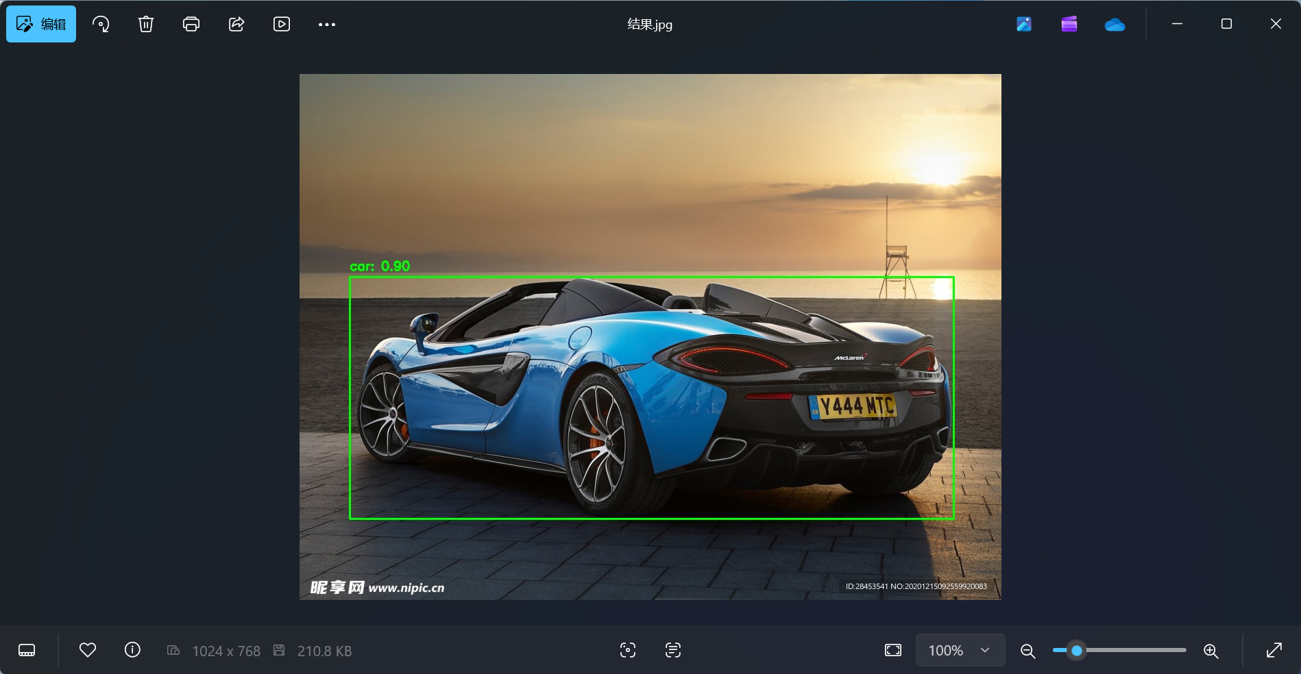Image resolution: width=1301 pixels, height=674 pixels.
Task: Click the 编辑 (Edit) button
Action: [x=41, y=24]
